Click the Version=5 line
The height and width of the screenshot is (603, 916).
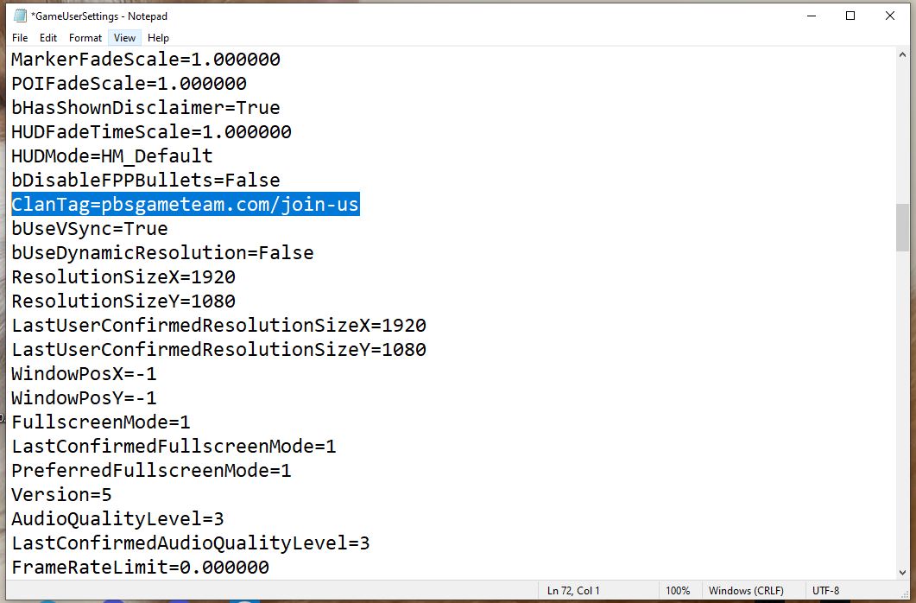tap(61, 495)
